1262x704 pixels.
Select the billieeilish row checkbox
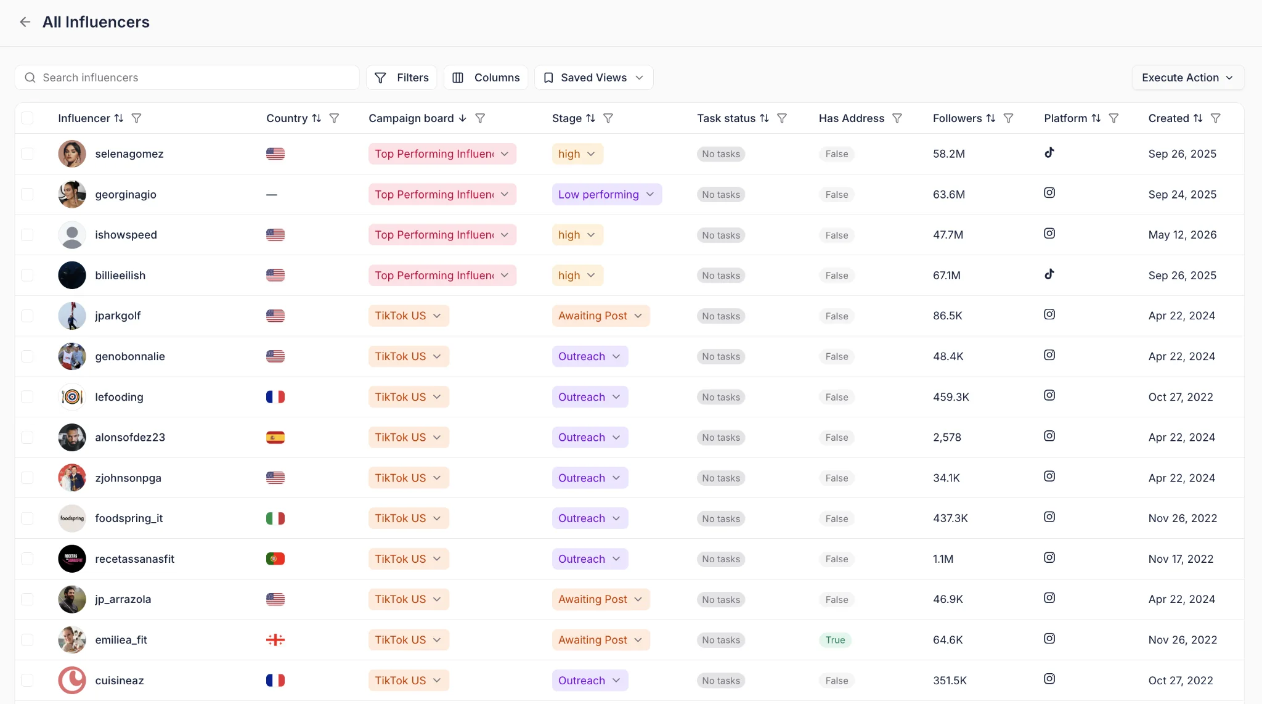[27, 275]
